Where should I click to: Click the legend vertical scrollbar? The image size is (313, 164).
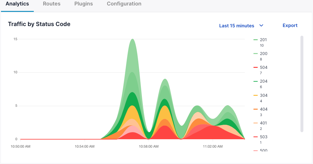pyautogui.click(x=302, y=84)
